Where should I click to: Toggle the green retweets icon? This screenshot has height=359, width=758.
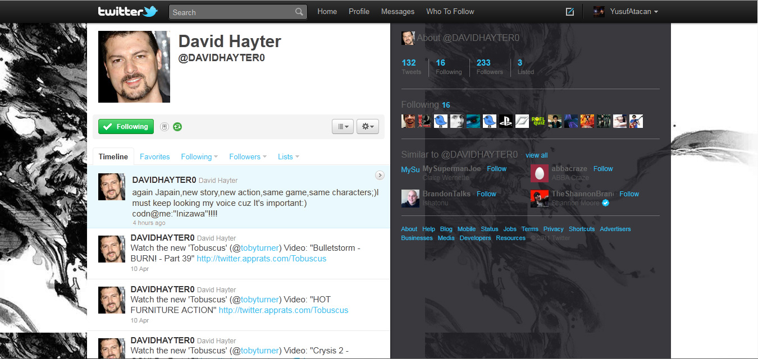[177, 127]
